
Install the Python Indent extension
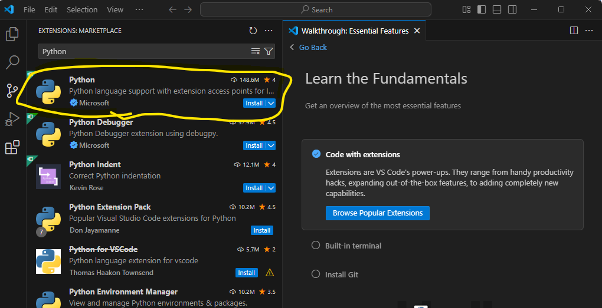[x=254, y=188]
